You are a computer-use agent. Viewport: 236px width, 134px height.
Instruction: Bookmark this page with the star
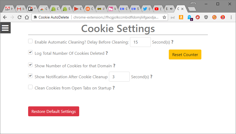click(164, 17)
